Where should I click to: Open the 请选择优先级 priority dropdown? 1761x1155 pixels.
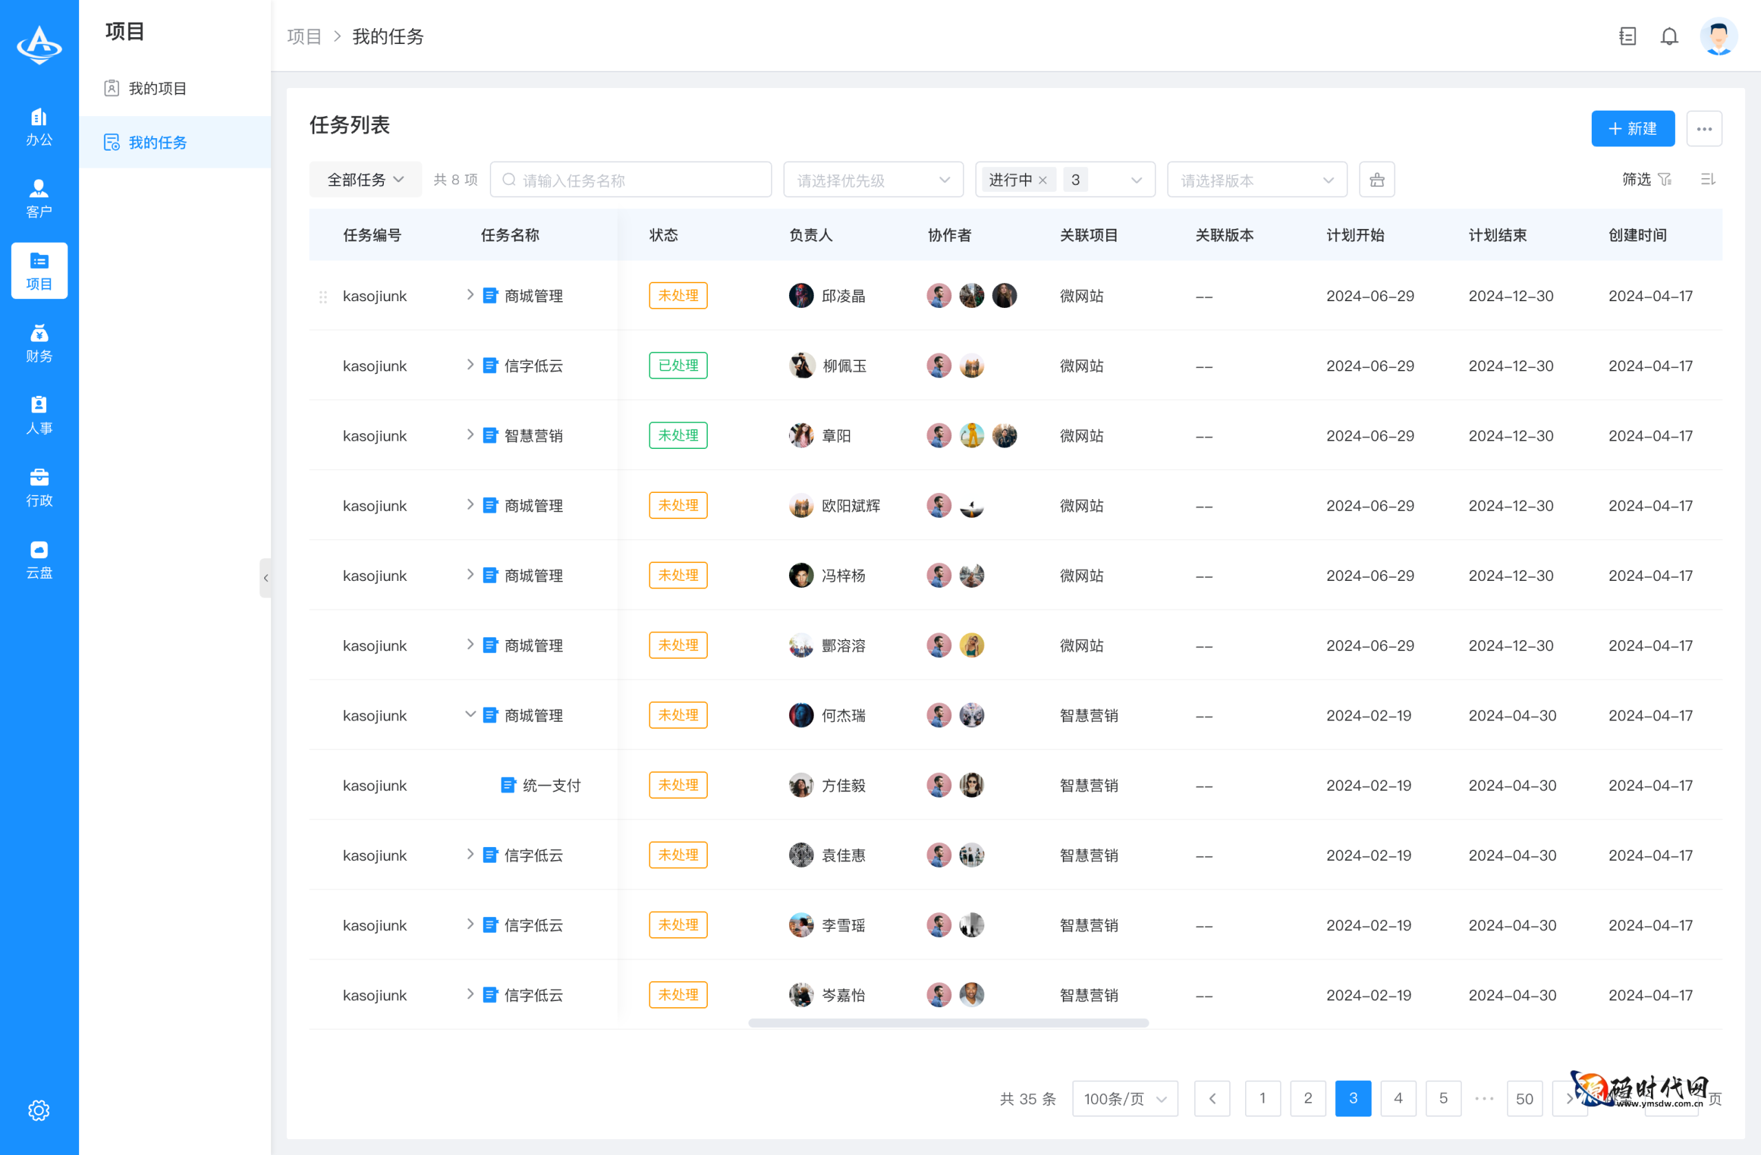873,179
